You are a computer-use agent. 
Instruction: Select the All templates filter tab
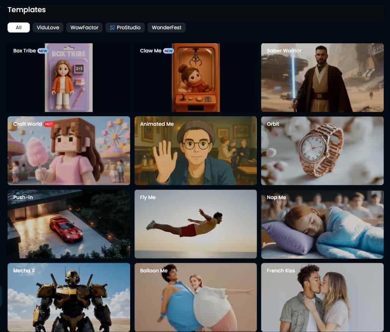point(19,27)
